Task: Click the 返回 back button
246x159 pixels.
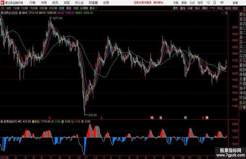Action: 235,8
